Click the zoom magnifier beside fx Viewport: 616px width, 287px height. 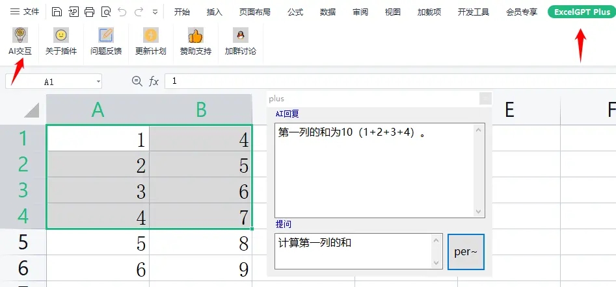[x=137, y=81]
